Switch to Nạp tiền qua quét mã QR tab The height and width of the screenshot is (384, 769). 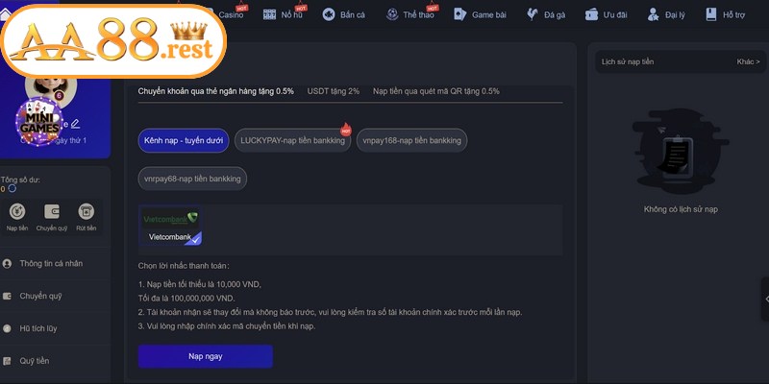click(436, 91)
